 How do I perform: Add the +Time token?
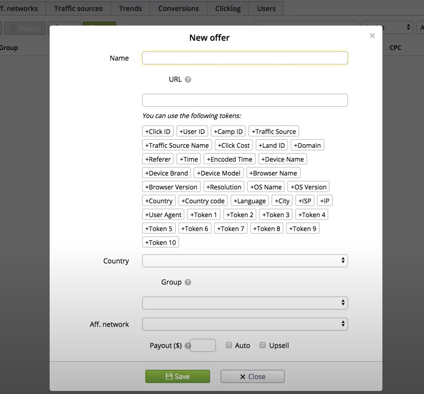189,159
